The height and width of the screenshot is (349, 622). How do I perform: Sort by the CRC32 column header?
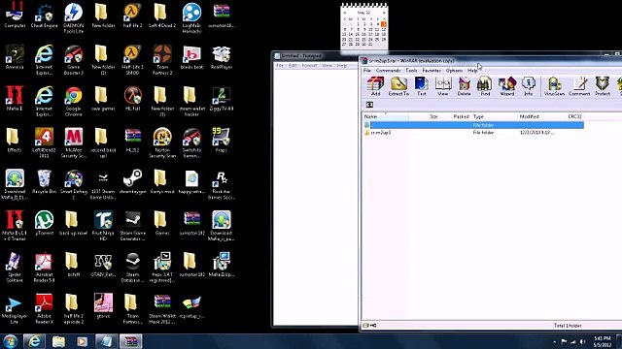(574, 116)
